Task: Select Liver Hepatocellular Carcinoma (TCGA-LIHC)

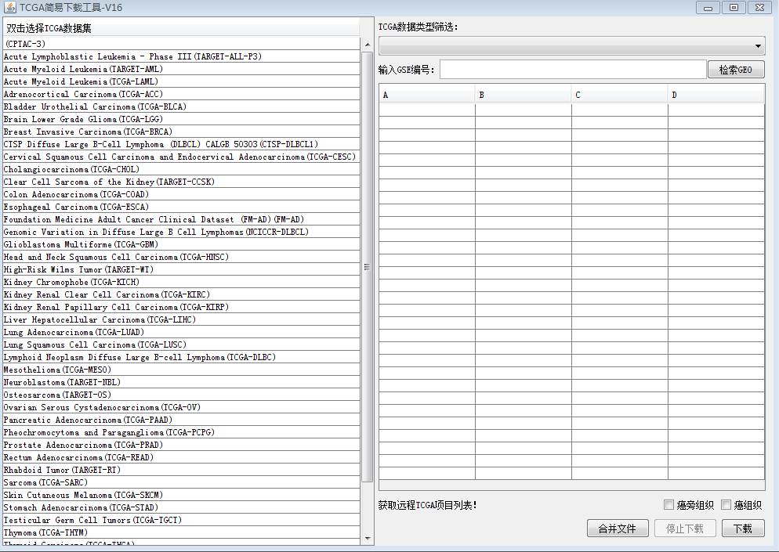Action: click(181, 319)
